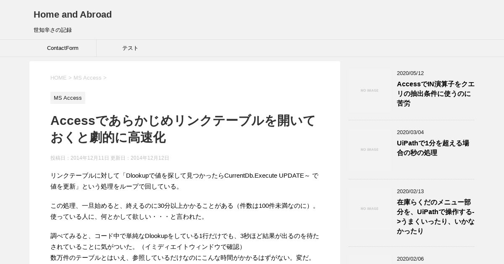Open the テスト menu item
This screenshot has width=504, height=264.
coord(130,48)
